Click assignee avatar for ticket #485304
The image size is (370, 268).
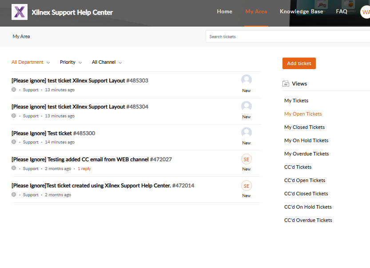247,106
